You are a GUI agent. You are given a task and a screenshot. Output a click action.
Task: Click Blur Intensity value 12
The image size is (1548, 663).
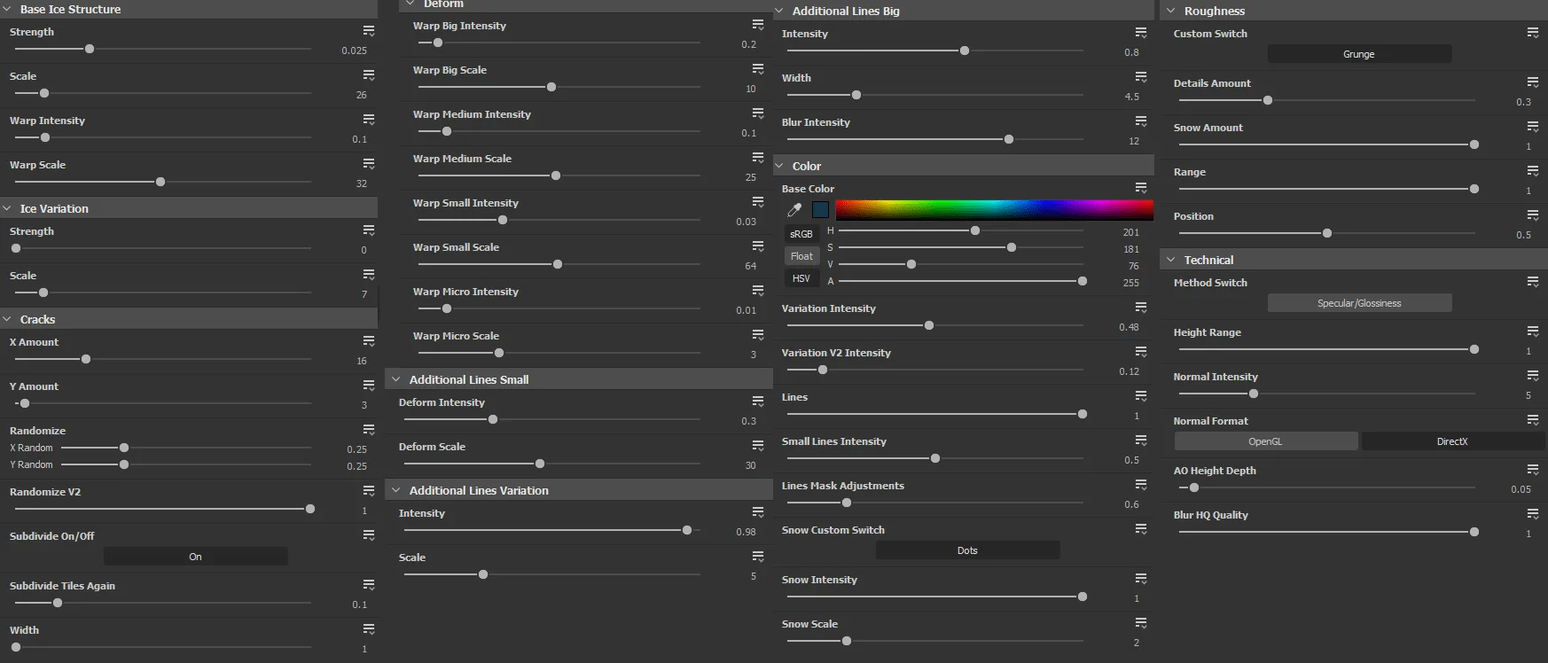[x=1134, y=141]
